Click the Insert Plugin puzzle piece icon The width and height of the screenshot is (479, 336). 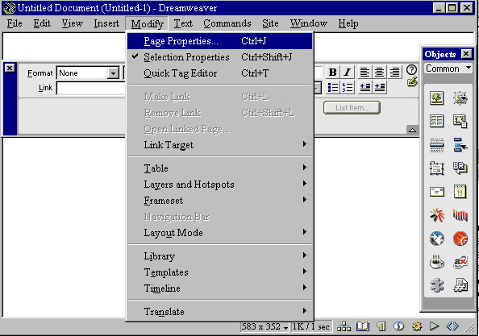point(437,286)
